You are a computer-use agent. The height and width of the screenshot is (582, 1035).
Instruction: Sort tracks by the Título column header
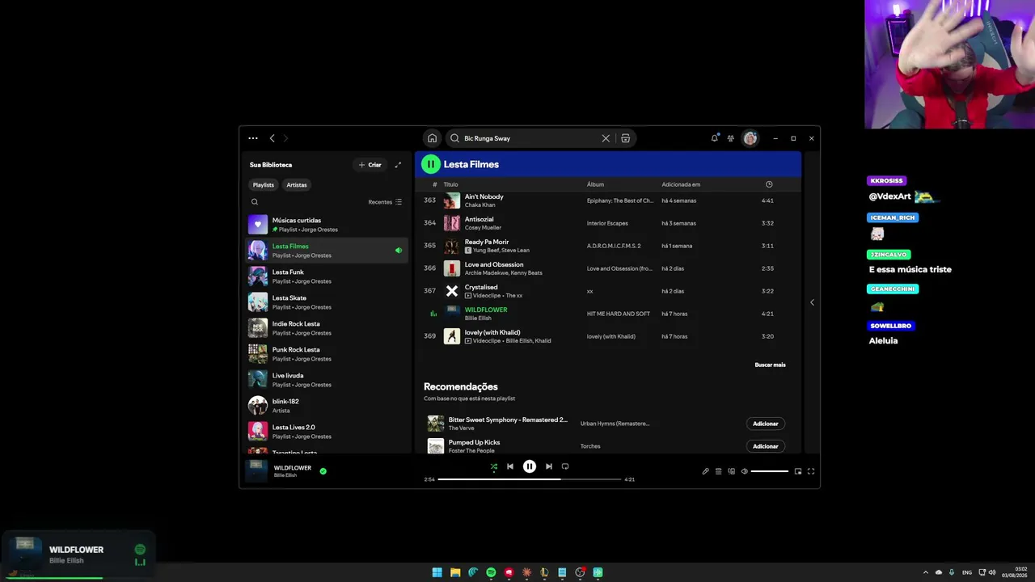pos(450,184)
